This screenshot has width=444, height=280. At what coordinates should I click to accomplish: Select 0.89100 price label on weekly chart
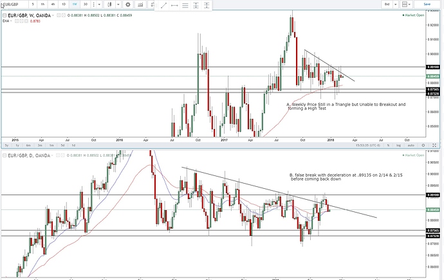(x=433, y=67)
